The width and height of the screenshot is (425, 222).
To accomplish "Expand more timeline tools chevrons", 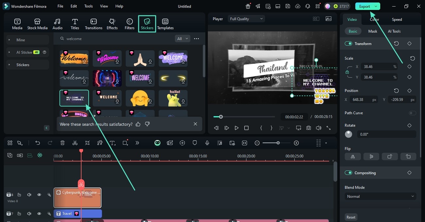I will tap(137, 143).
